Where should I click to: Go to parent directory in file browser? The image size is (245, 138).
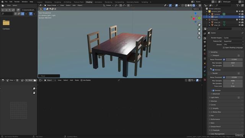[x=10, y=10]
